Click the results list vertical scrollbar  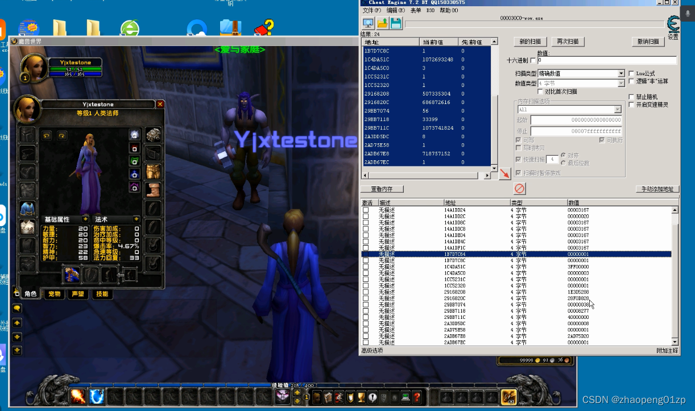click(x=494, y=106)
